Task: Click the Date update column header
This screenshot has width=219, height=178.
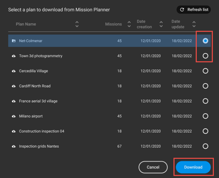Action: click(178, 24)
